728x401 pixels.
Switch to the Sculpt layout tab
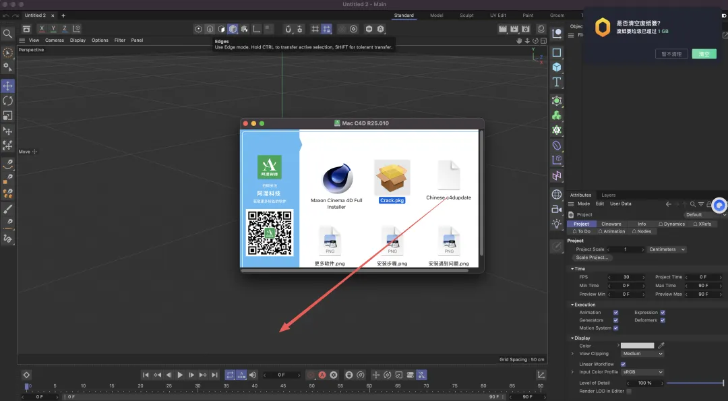[x=466, y=16]
